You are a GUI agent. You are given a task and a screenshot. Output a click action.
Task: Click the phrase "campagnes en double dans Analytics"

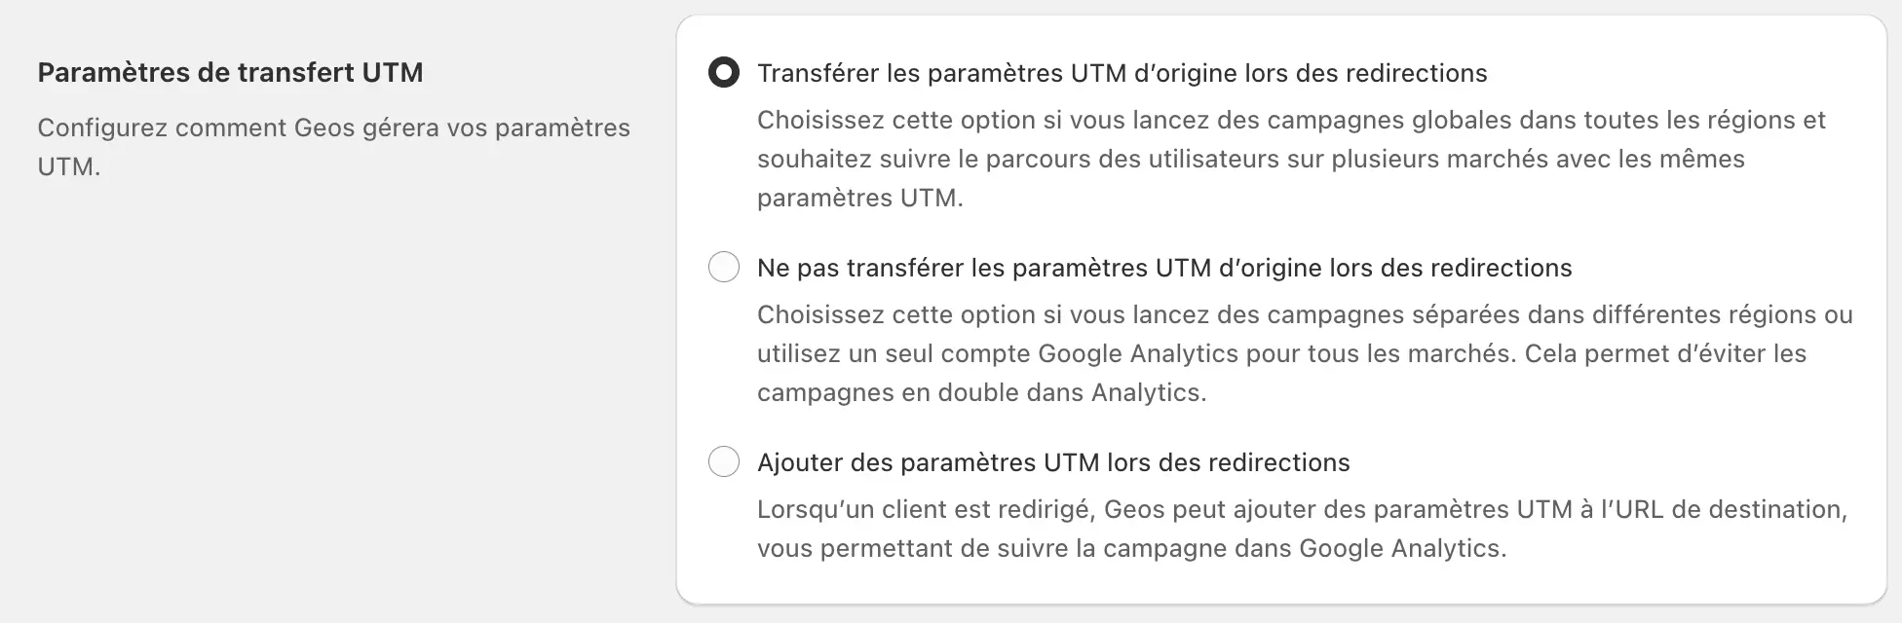click(980, 393)
